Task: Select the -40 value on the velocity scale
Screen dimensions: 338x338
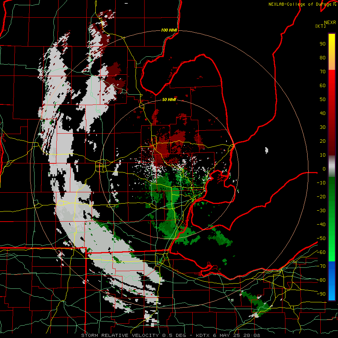Action: pos(321,225)
